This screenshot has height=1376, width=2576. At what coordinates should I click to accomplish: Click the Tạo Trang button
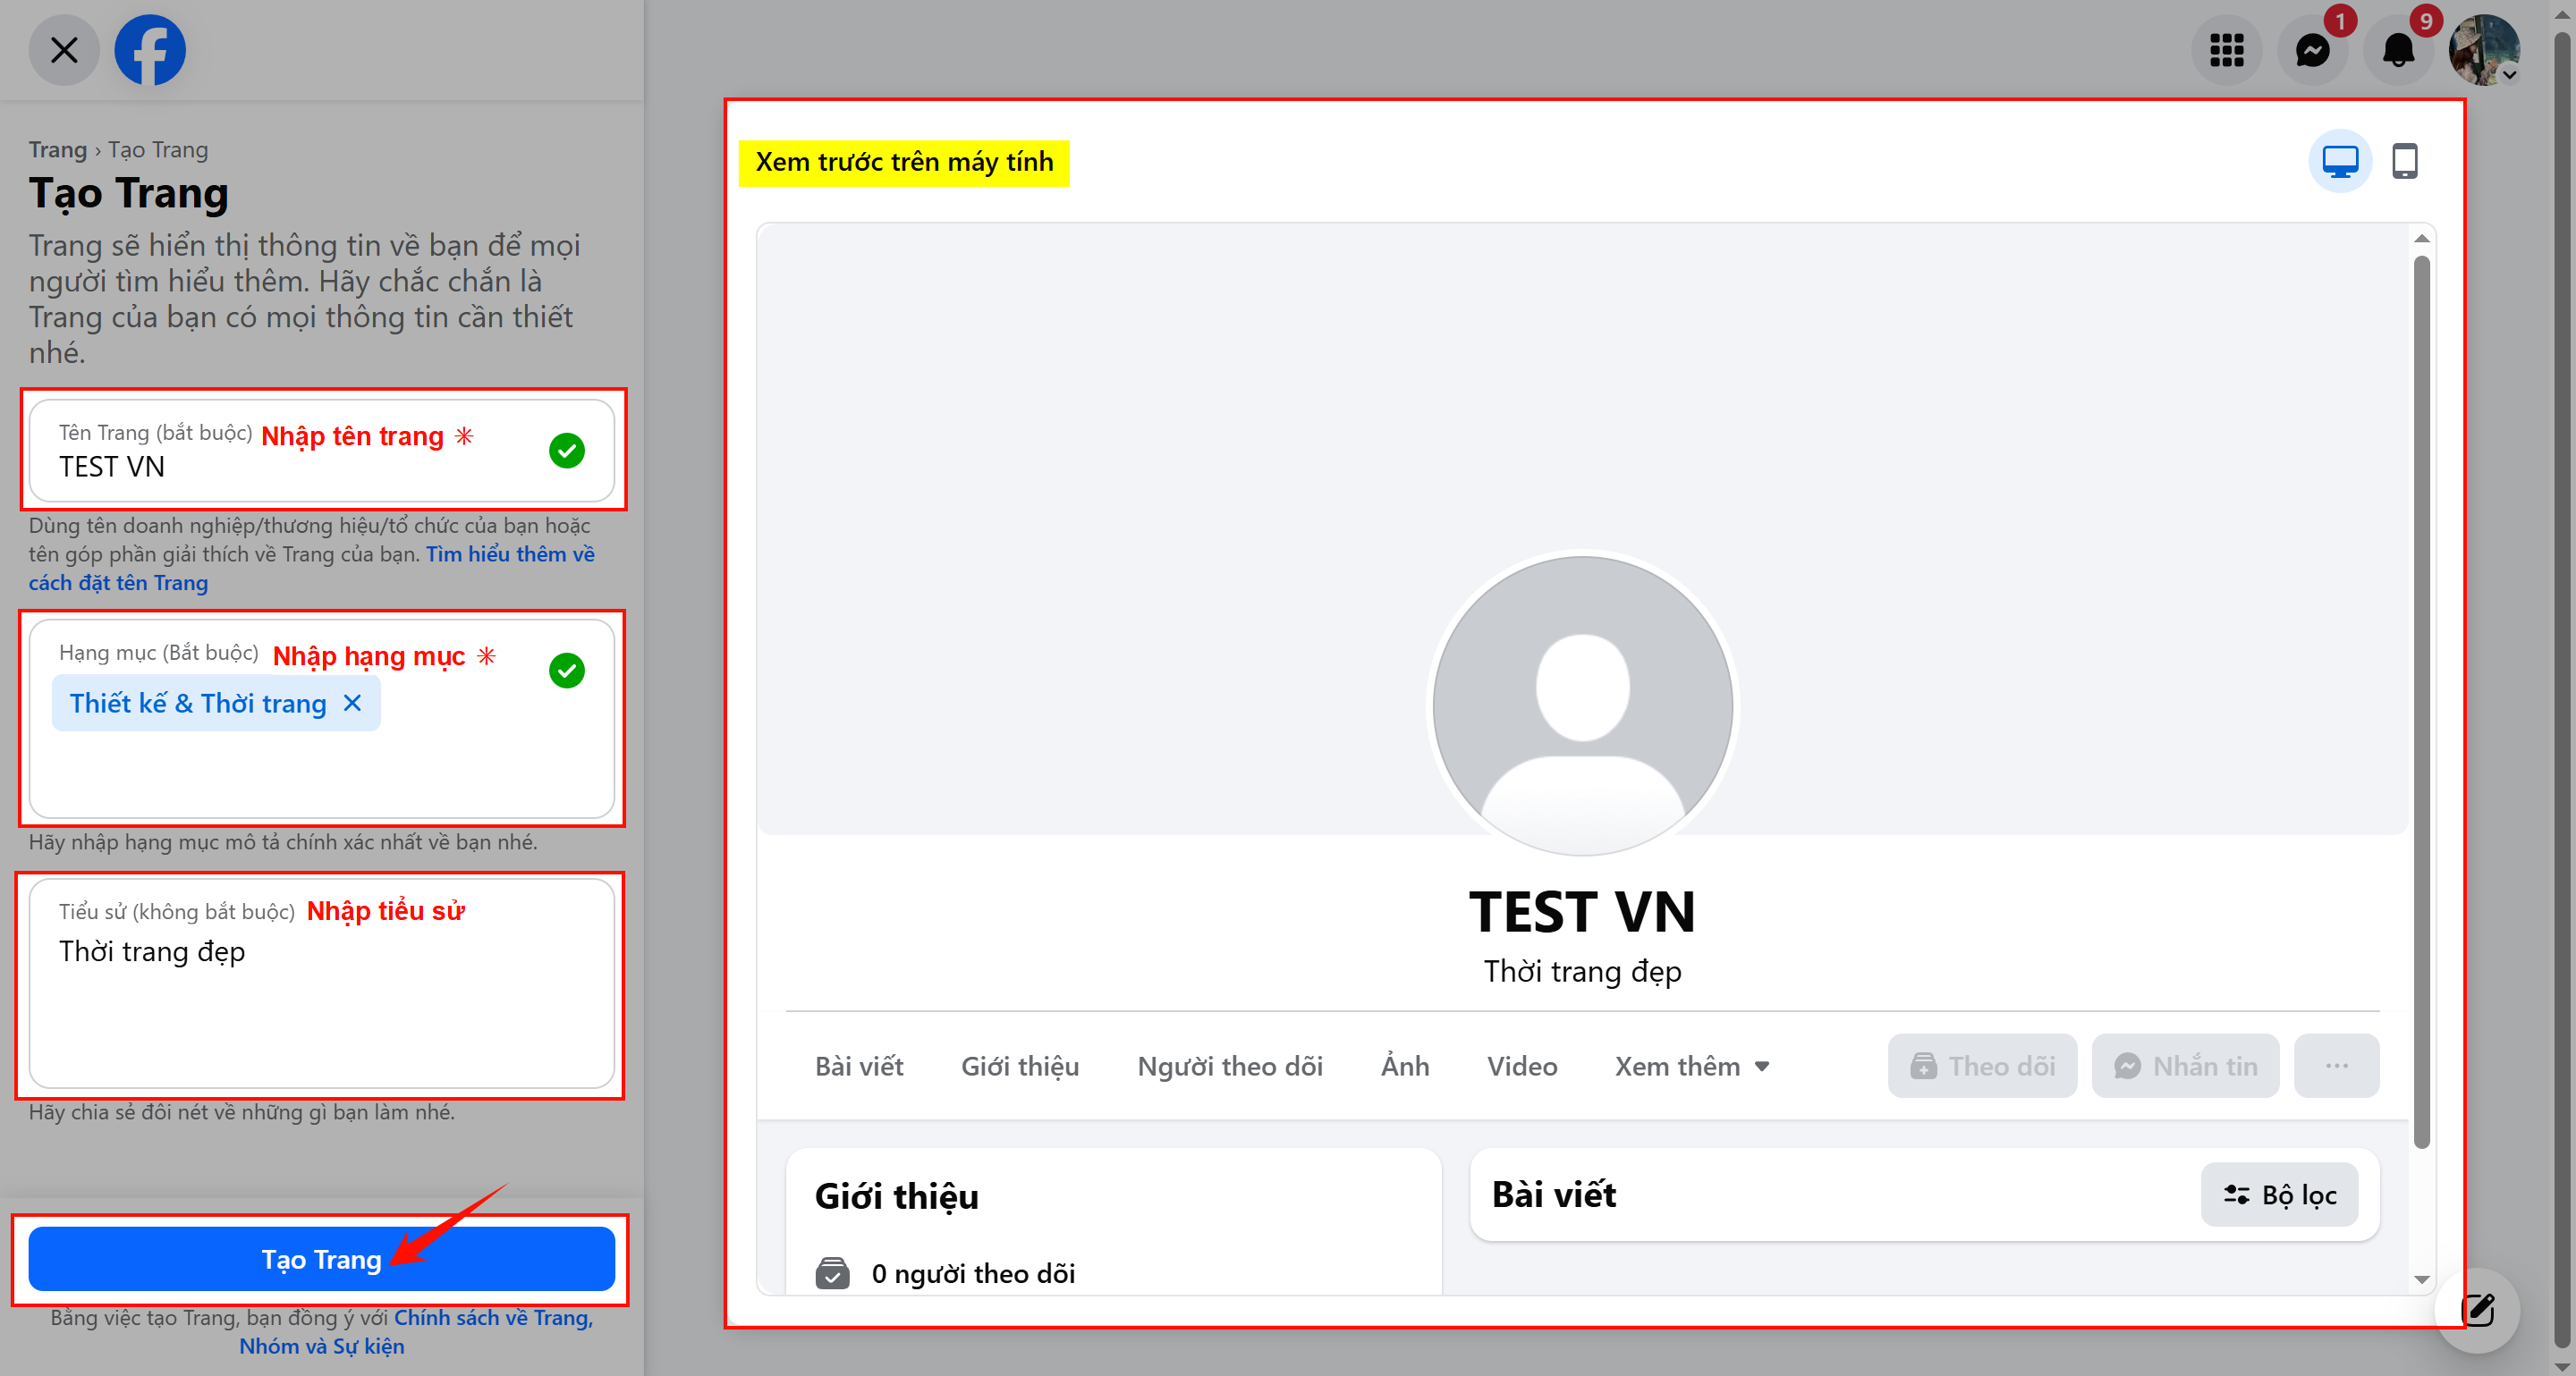pos(321,1259)
